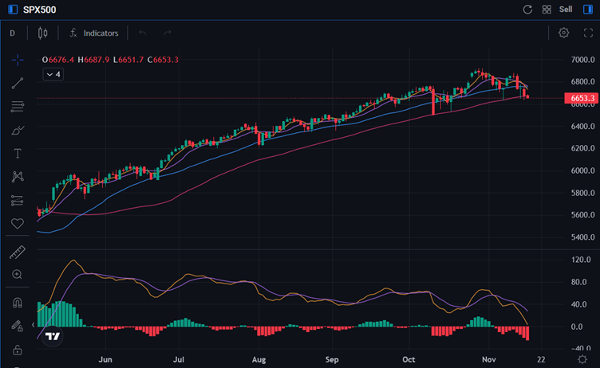Open the Fibonacci retracement tools
This screenshot has width=600, height=368.
18,107
